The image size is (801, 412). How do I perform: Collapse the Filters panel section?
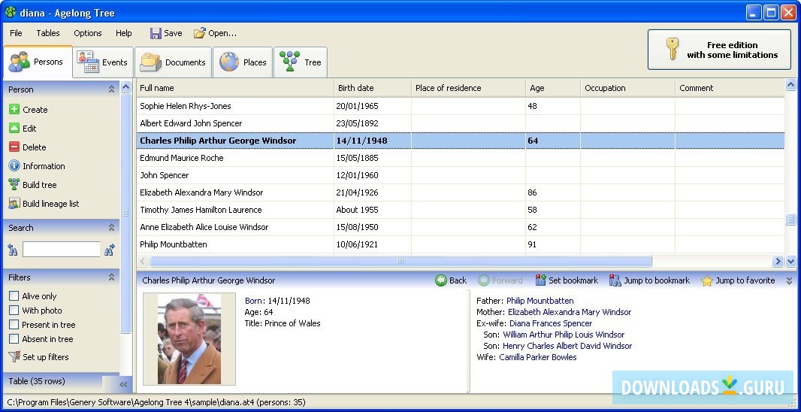coord(111,277)
